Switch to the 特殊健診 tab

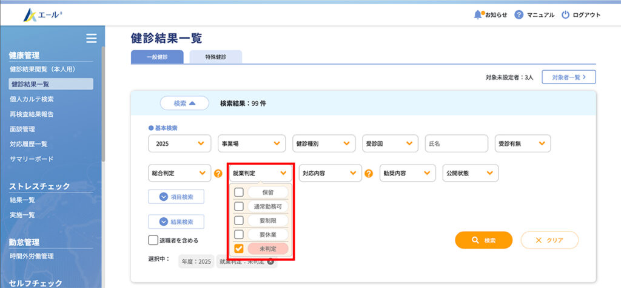coord(215,57)
